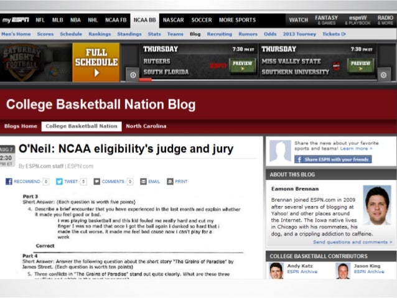Click Share ESPN with your friends button
This screenshot has width=397, height=298.
[333, 159]
